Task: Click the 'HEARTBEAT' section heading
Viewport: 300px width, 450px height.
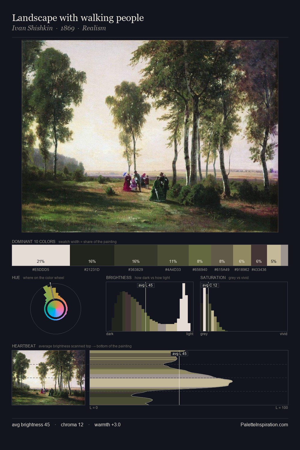Action: tap(24, 346)
